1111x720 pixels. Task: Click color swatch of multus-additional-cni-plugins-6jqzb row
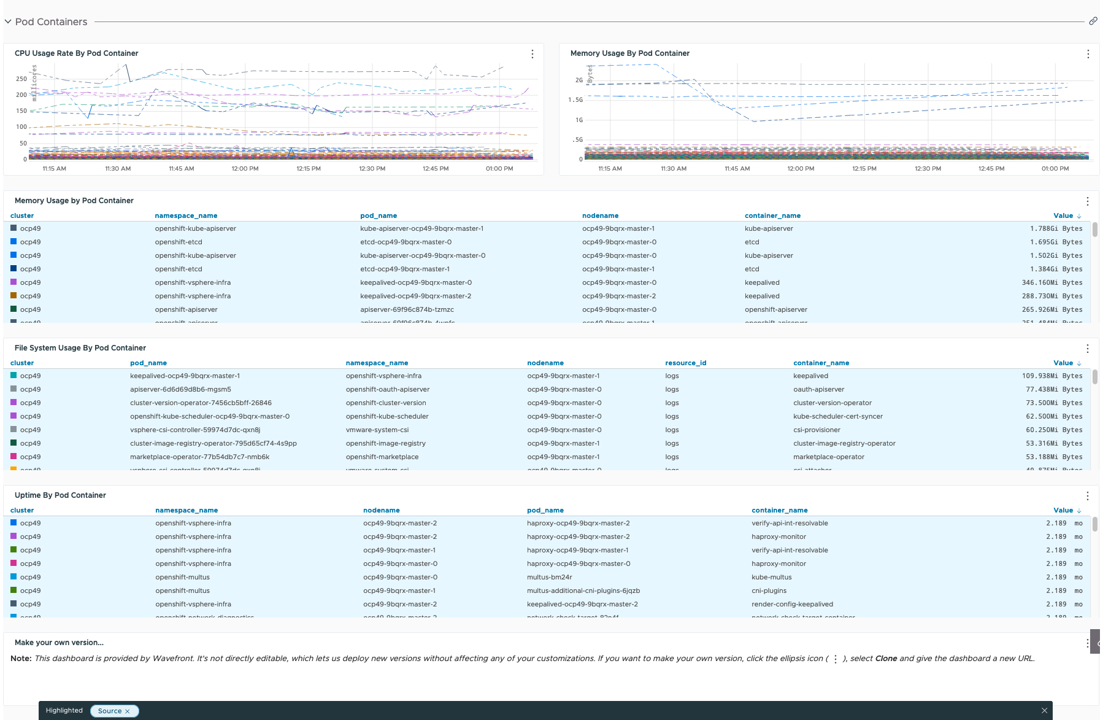(13, 590)
